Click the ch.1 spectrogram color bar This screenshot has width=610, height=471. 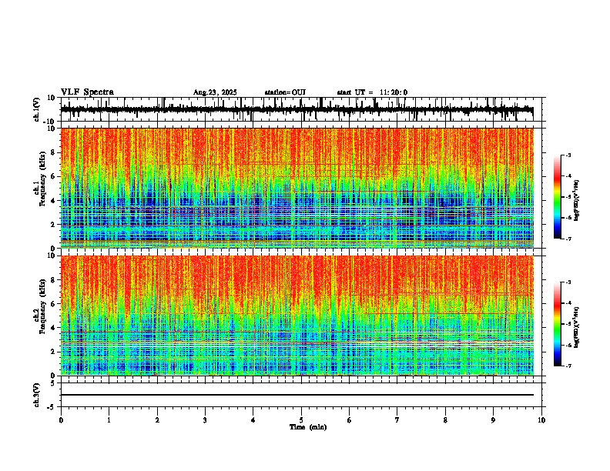point(558,197)
